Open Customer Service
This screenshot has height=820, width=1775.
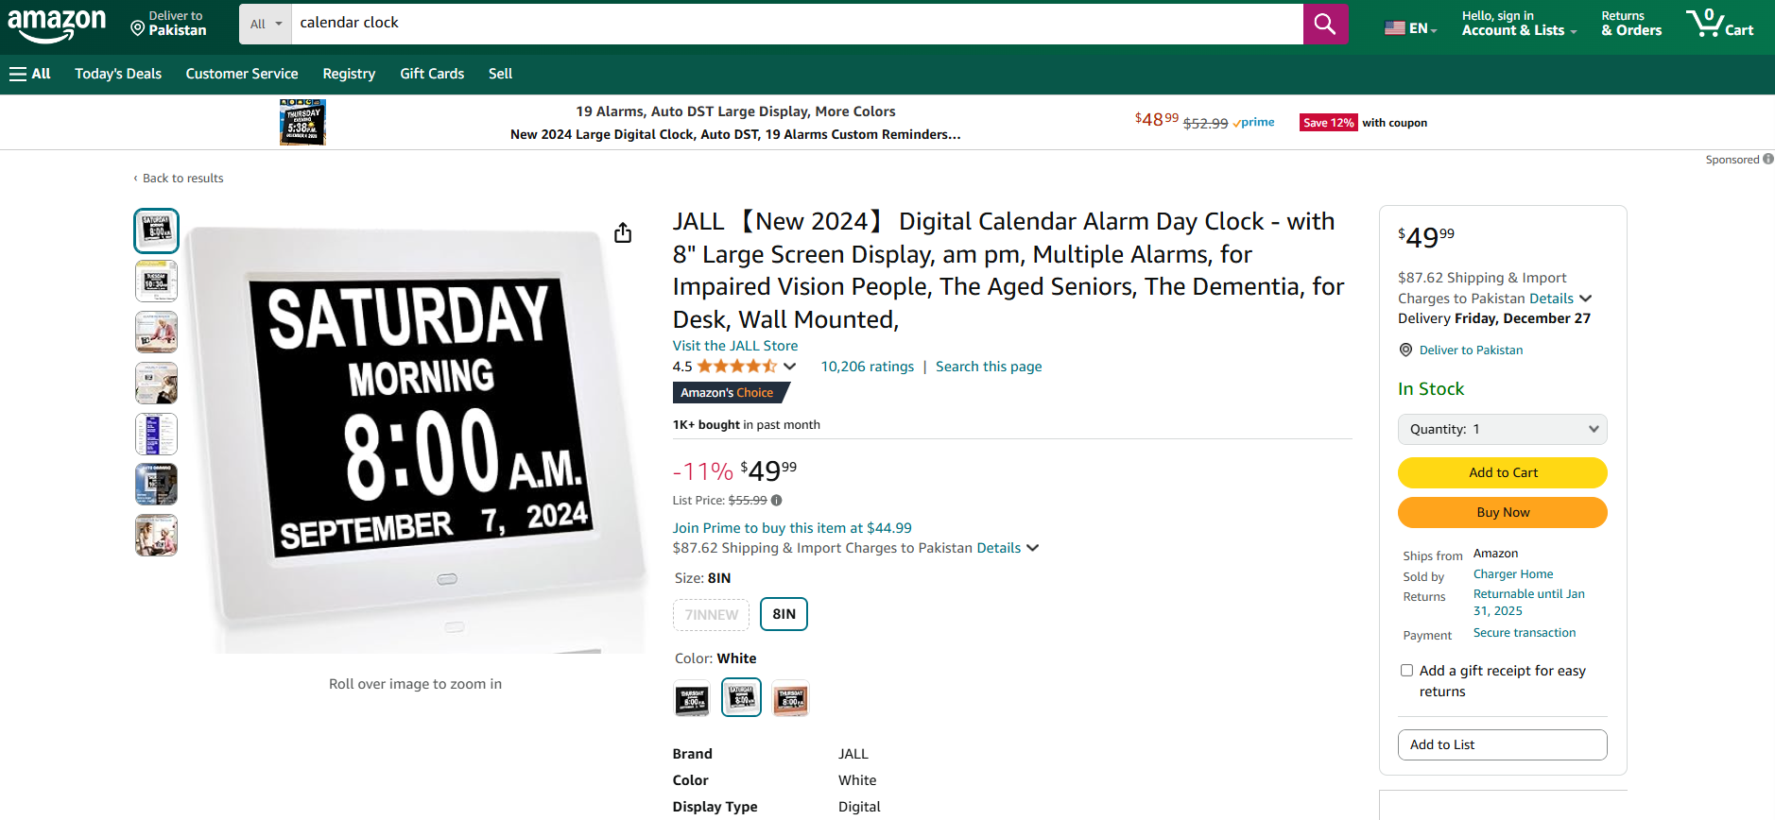pyautogui.click(x=242, y=74)
